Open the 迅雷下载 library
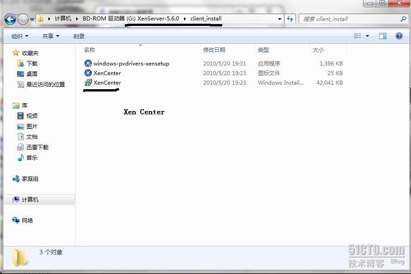411x274 pixels. [37, 147]
